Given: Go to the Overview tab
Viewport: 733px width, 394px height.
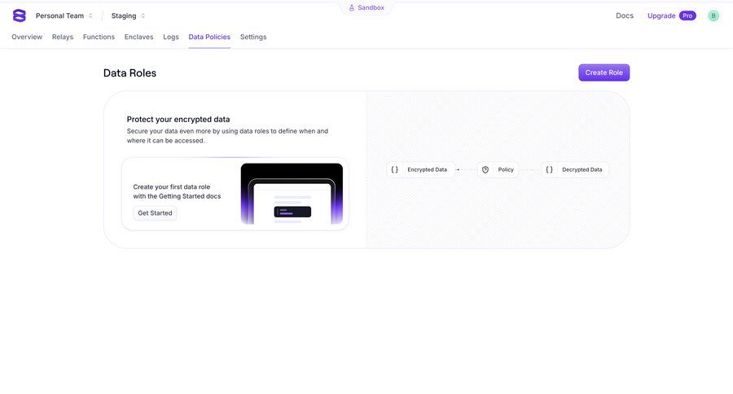Looking at the screenshot, I should (27, 37).
